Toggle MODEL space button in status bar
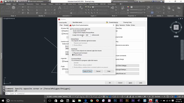Screen dimensions: 184x103 65,96
